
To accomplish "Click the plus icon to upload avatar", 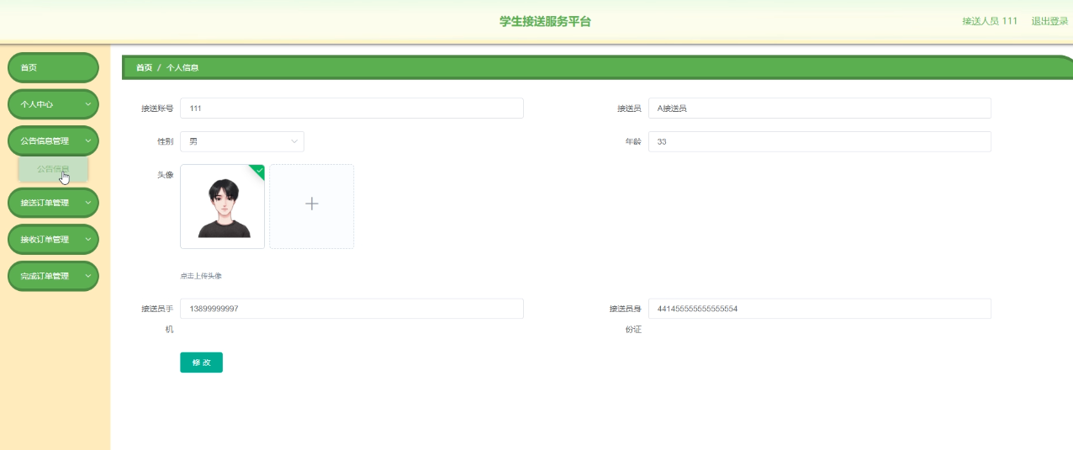I will pyautogui.click(x=311, y=204).
